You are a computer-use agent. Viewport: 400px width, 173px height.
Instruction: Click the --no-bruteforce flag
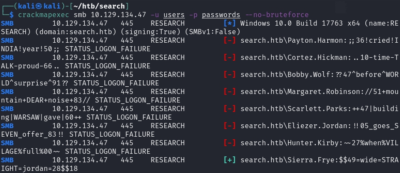click(x=262, y=15)
